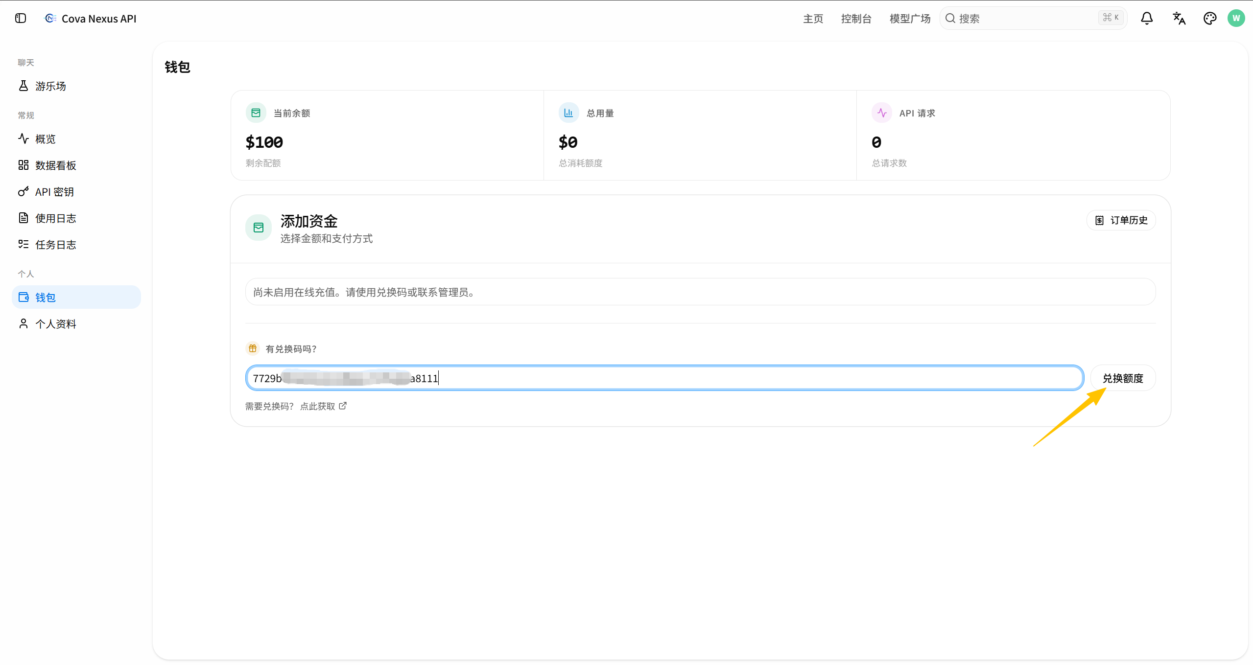Viewport: 1253px width, 665px height.
Task: Click the 添加资金 wallet icon
Action: click(x=259, y=228)
